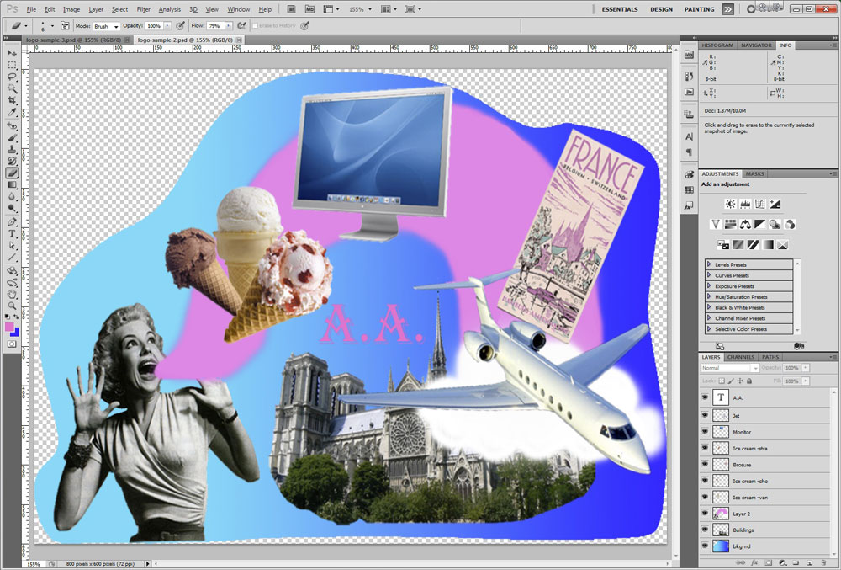Add a Brightness/Contrast adjustment

pos(729,204)
